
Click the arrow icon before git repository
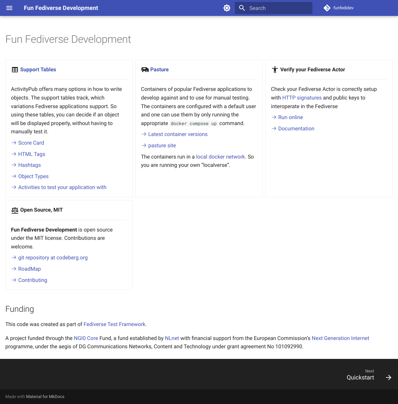(x=14, y=258)
